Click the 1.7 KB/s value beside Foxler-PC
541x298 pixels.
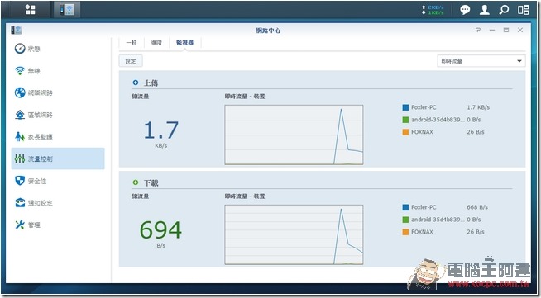(x=478, y=107)
